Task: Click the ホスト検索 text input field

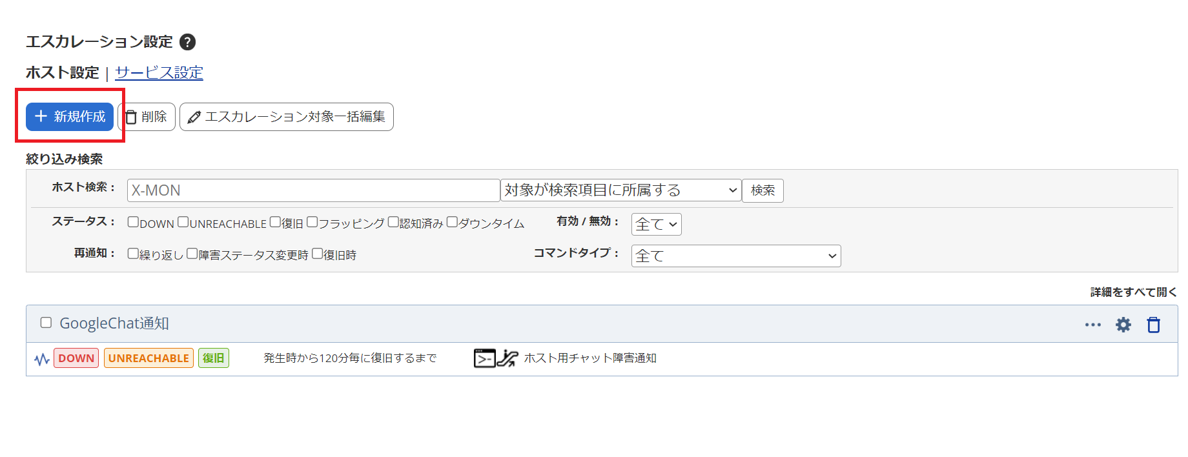Action: click(x=313, y=190)
